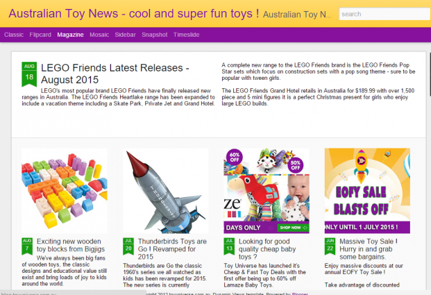Select the Timeslide view

[x=187, y=34]
